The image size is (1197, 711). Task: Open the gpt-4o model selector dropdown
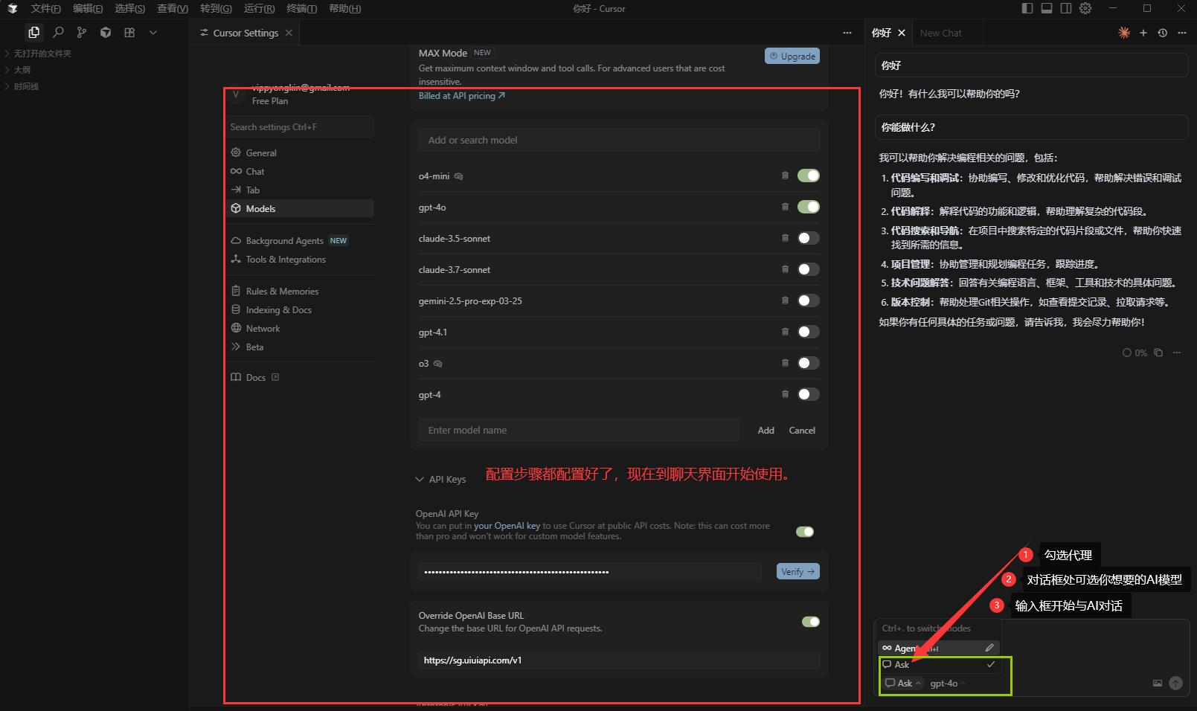tap(947, 683)
